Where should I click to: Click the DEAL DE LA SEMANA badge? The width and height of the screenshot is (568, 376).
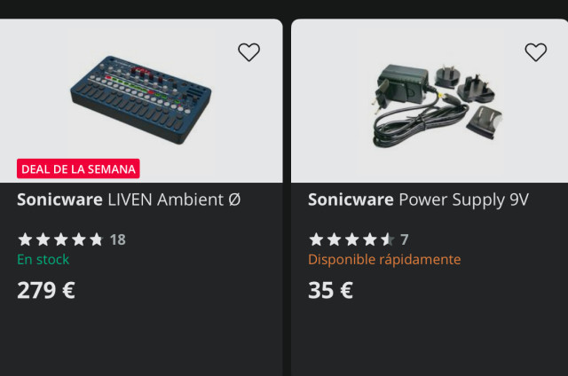(x=78, y=168)
